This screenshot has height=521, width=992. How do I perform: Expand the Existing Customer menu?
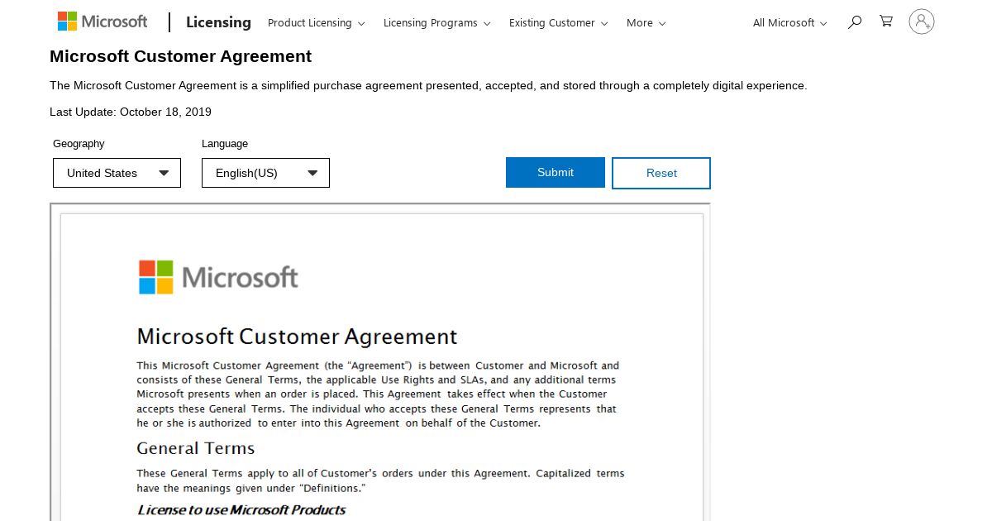(558, 23)
